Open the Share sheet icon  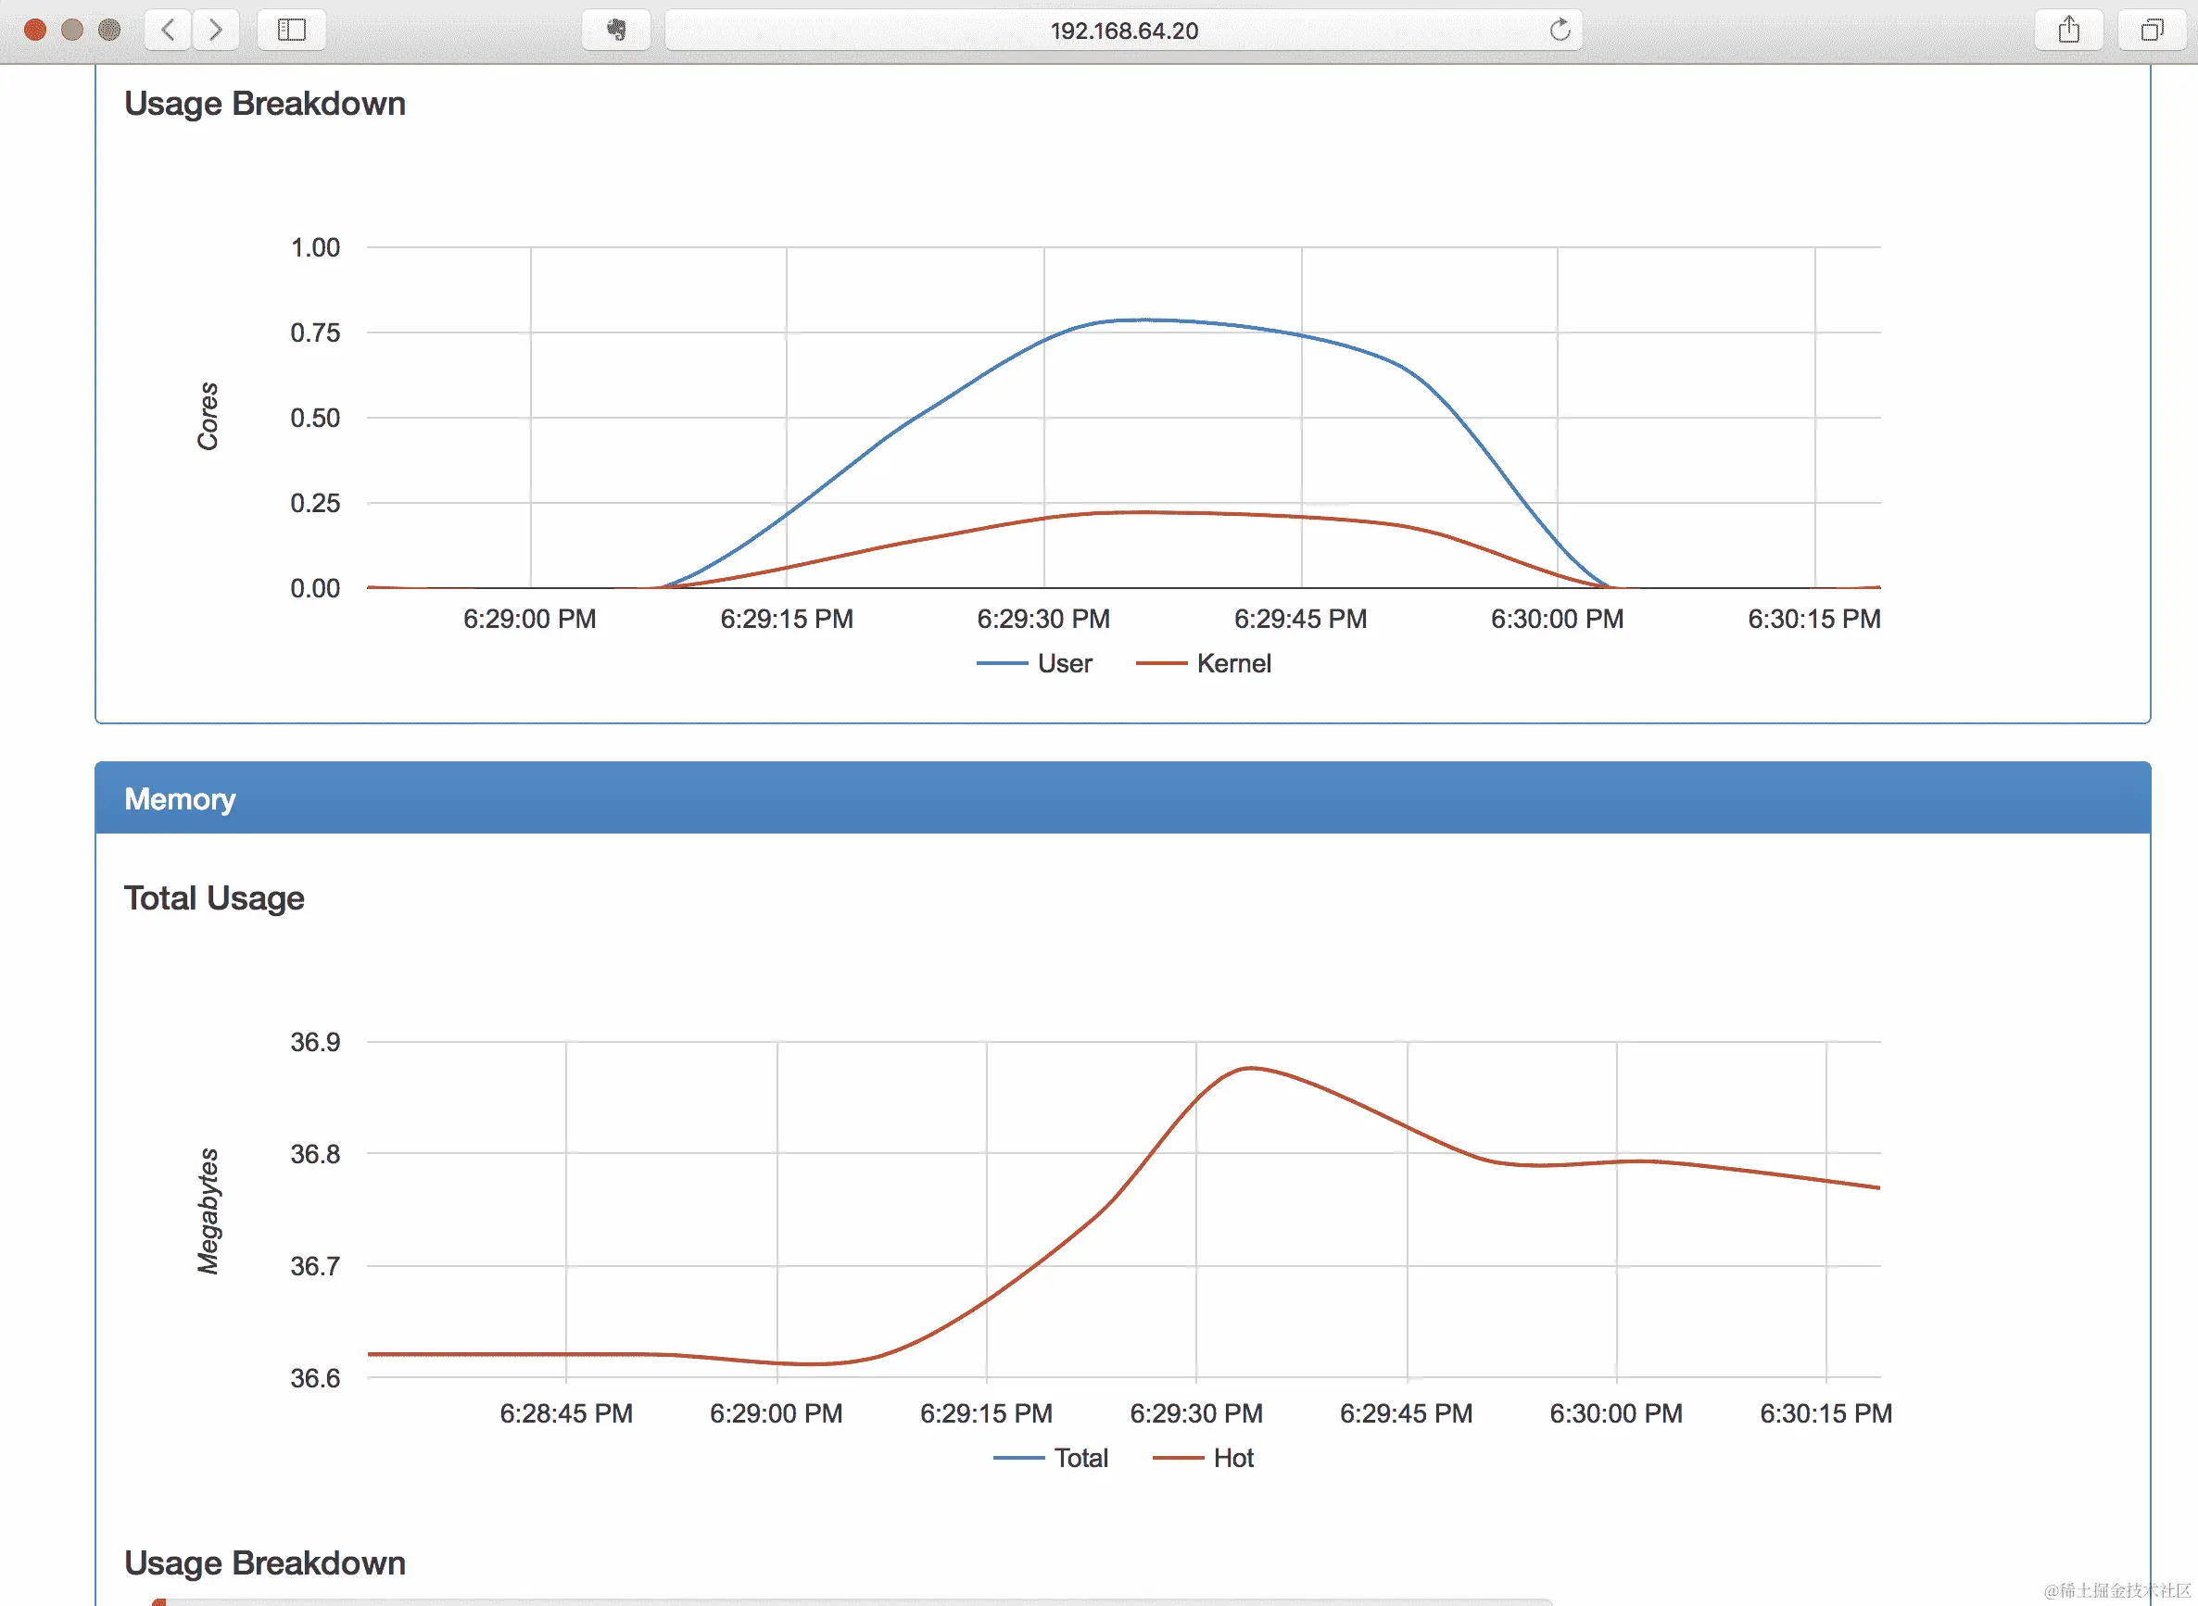coord(2068,31)
